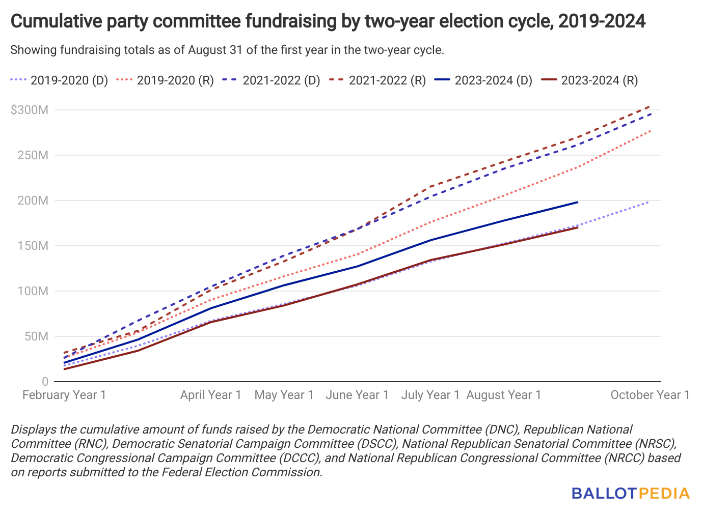The width and height of the screenshot is (703, 516).
Task: Click the italic footnote about committee funds
Action: click(x=346, y=451)
